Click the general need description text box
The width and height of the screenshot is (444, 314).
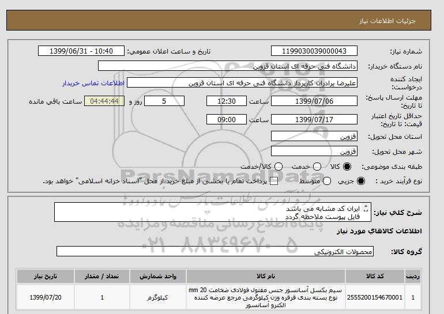(x=213, y=212)
